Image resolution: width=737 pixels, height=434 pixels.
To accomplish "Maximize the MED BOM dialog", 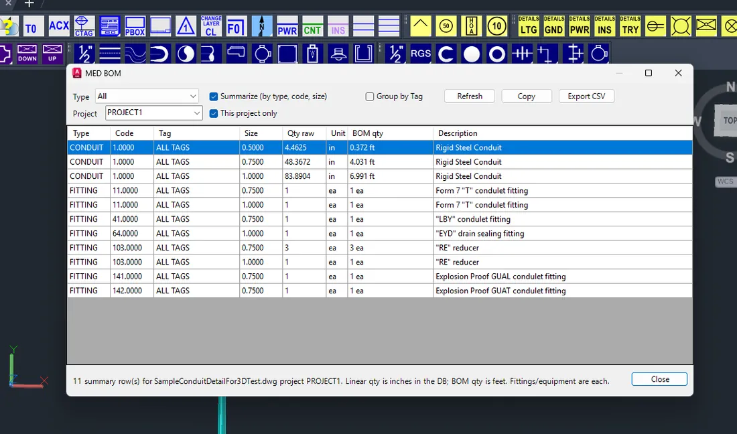I will click(648, 73).
